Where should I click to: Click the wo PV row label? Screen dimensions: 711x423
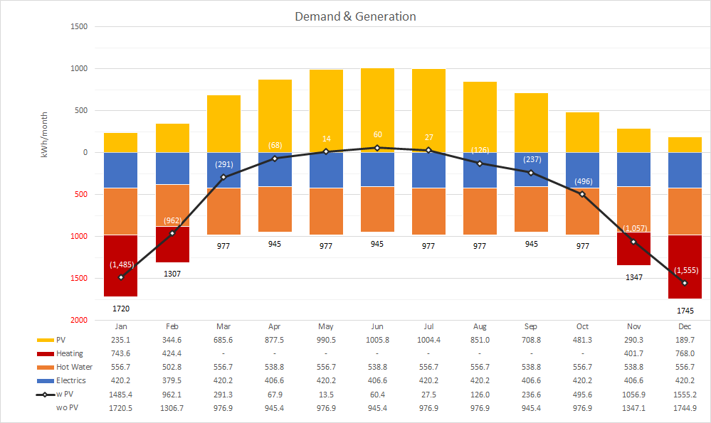point(67,408)
